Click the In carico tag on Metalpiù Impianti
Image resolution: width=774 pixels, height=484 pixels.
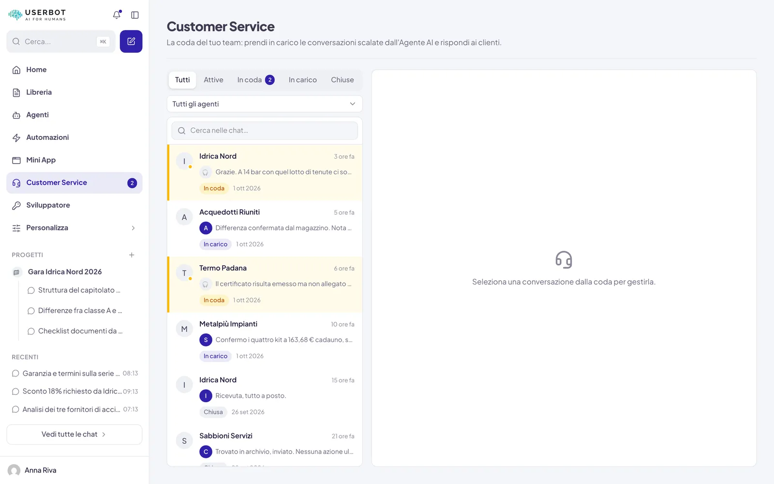click(215, 356)
